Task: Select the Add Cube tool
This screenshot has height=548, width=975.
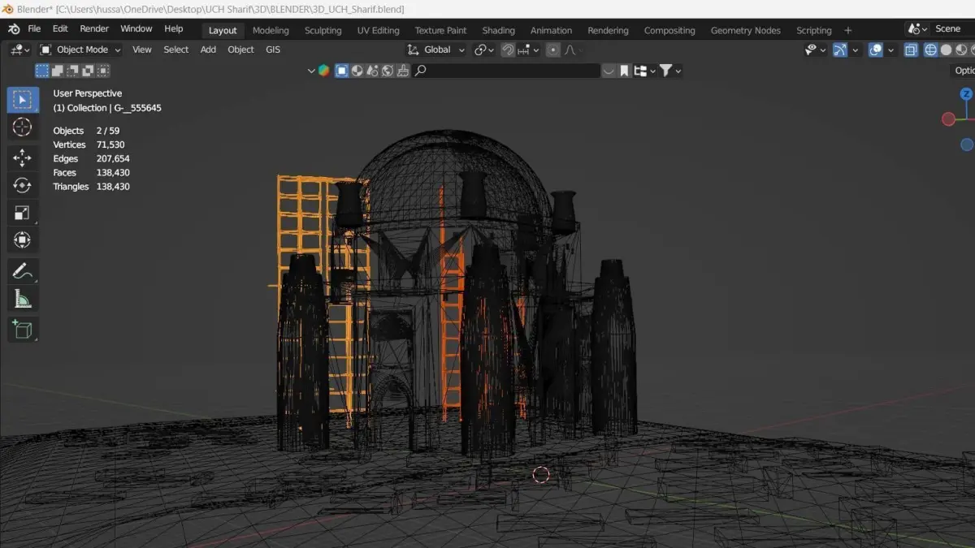Action: coord(22,329)
